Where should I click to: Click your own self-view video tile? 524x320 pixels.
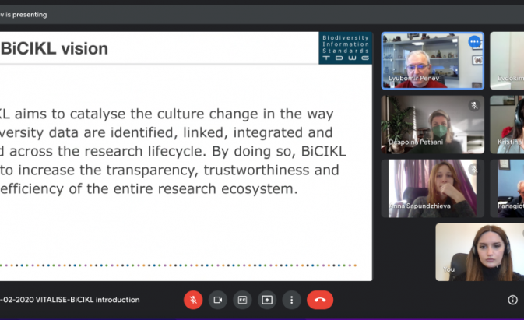479,252
